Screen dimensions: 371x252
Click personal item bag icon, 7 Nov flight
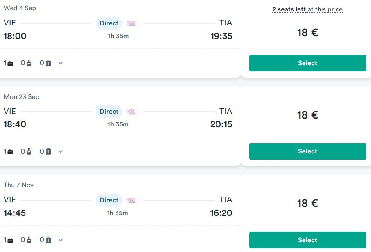[x=10, y=240]
